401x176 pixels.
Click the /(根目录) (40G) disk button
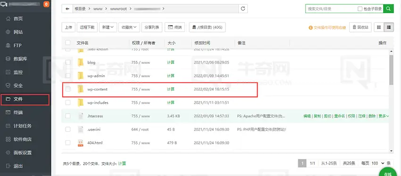tap(207, 27)
